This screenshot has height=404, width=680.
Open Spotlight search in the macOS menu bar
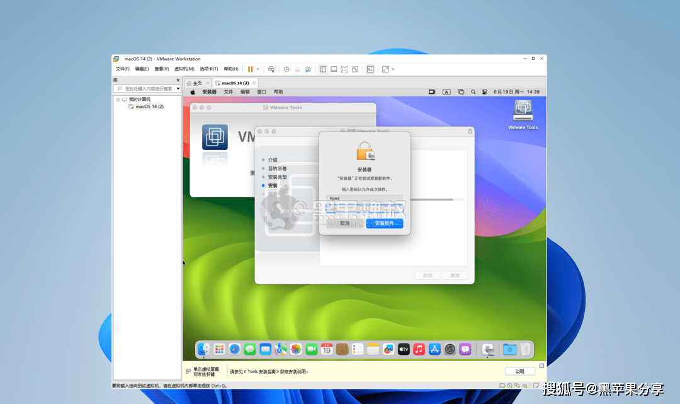coord(473,92)
